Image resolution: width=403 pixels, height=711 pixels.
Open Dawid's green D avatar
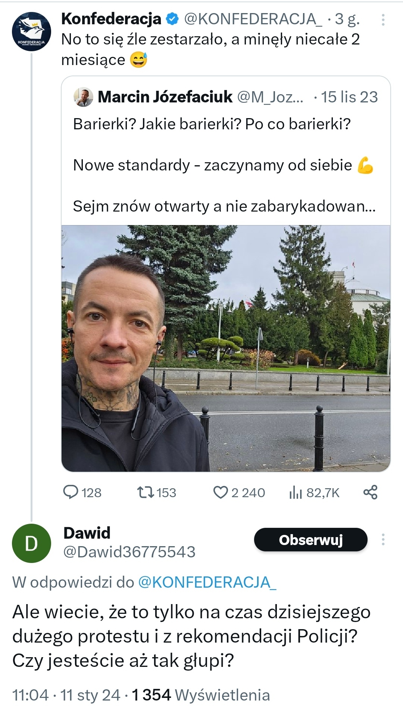(31, 544)
